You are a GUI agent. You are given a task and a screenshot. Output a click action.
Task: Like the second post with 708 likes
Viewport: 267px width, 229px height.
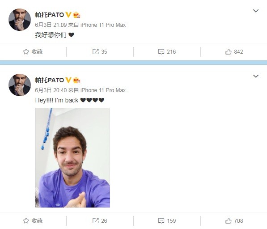(229, 221)
